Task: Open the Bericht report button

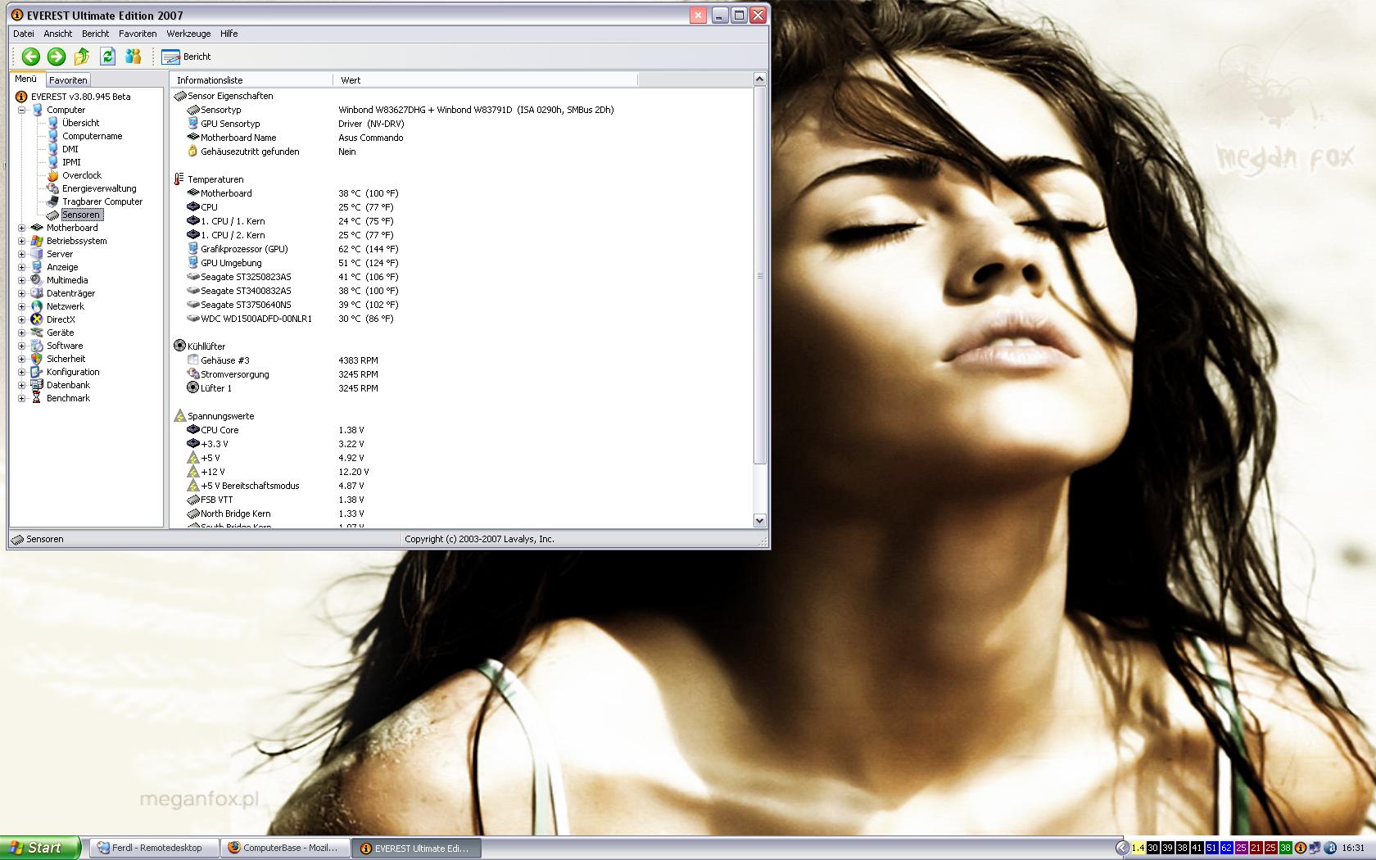Action: [187, 57]
